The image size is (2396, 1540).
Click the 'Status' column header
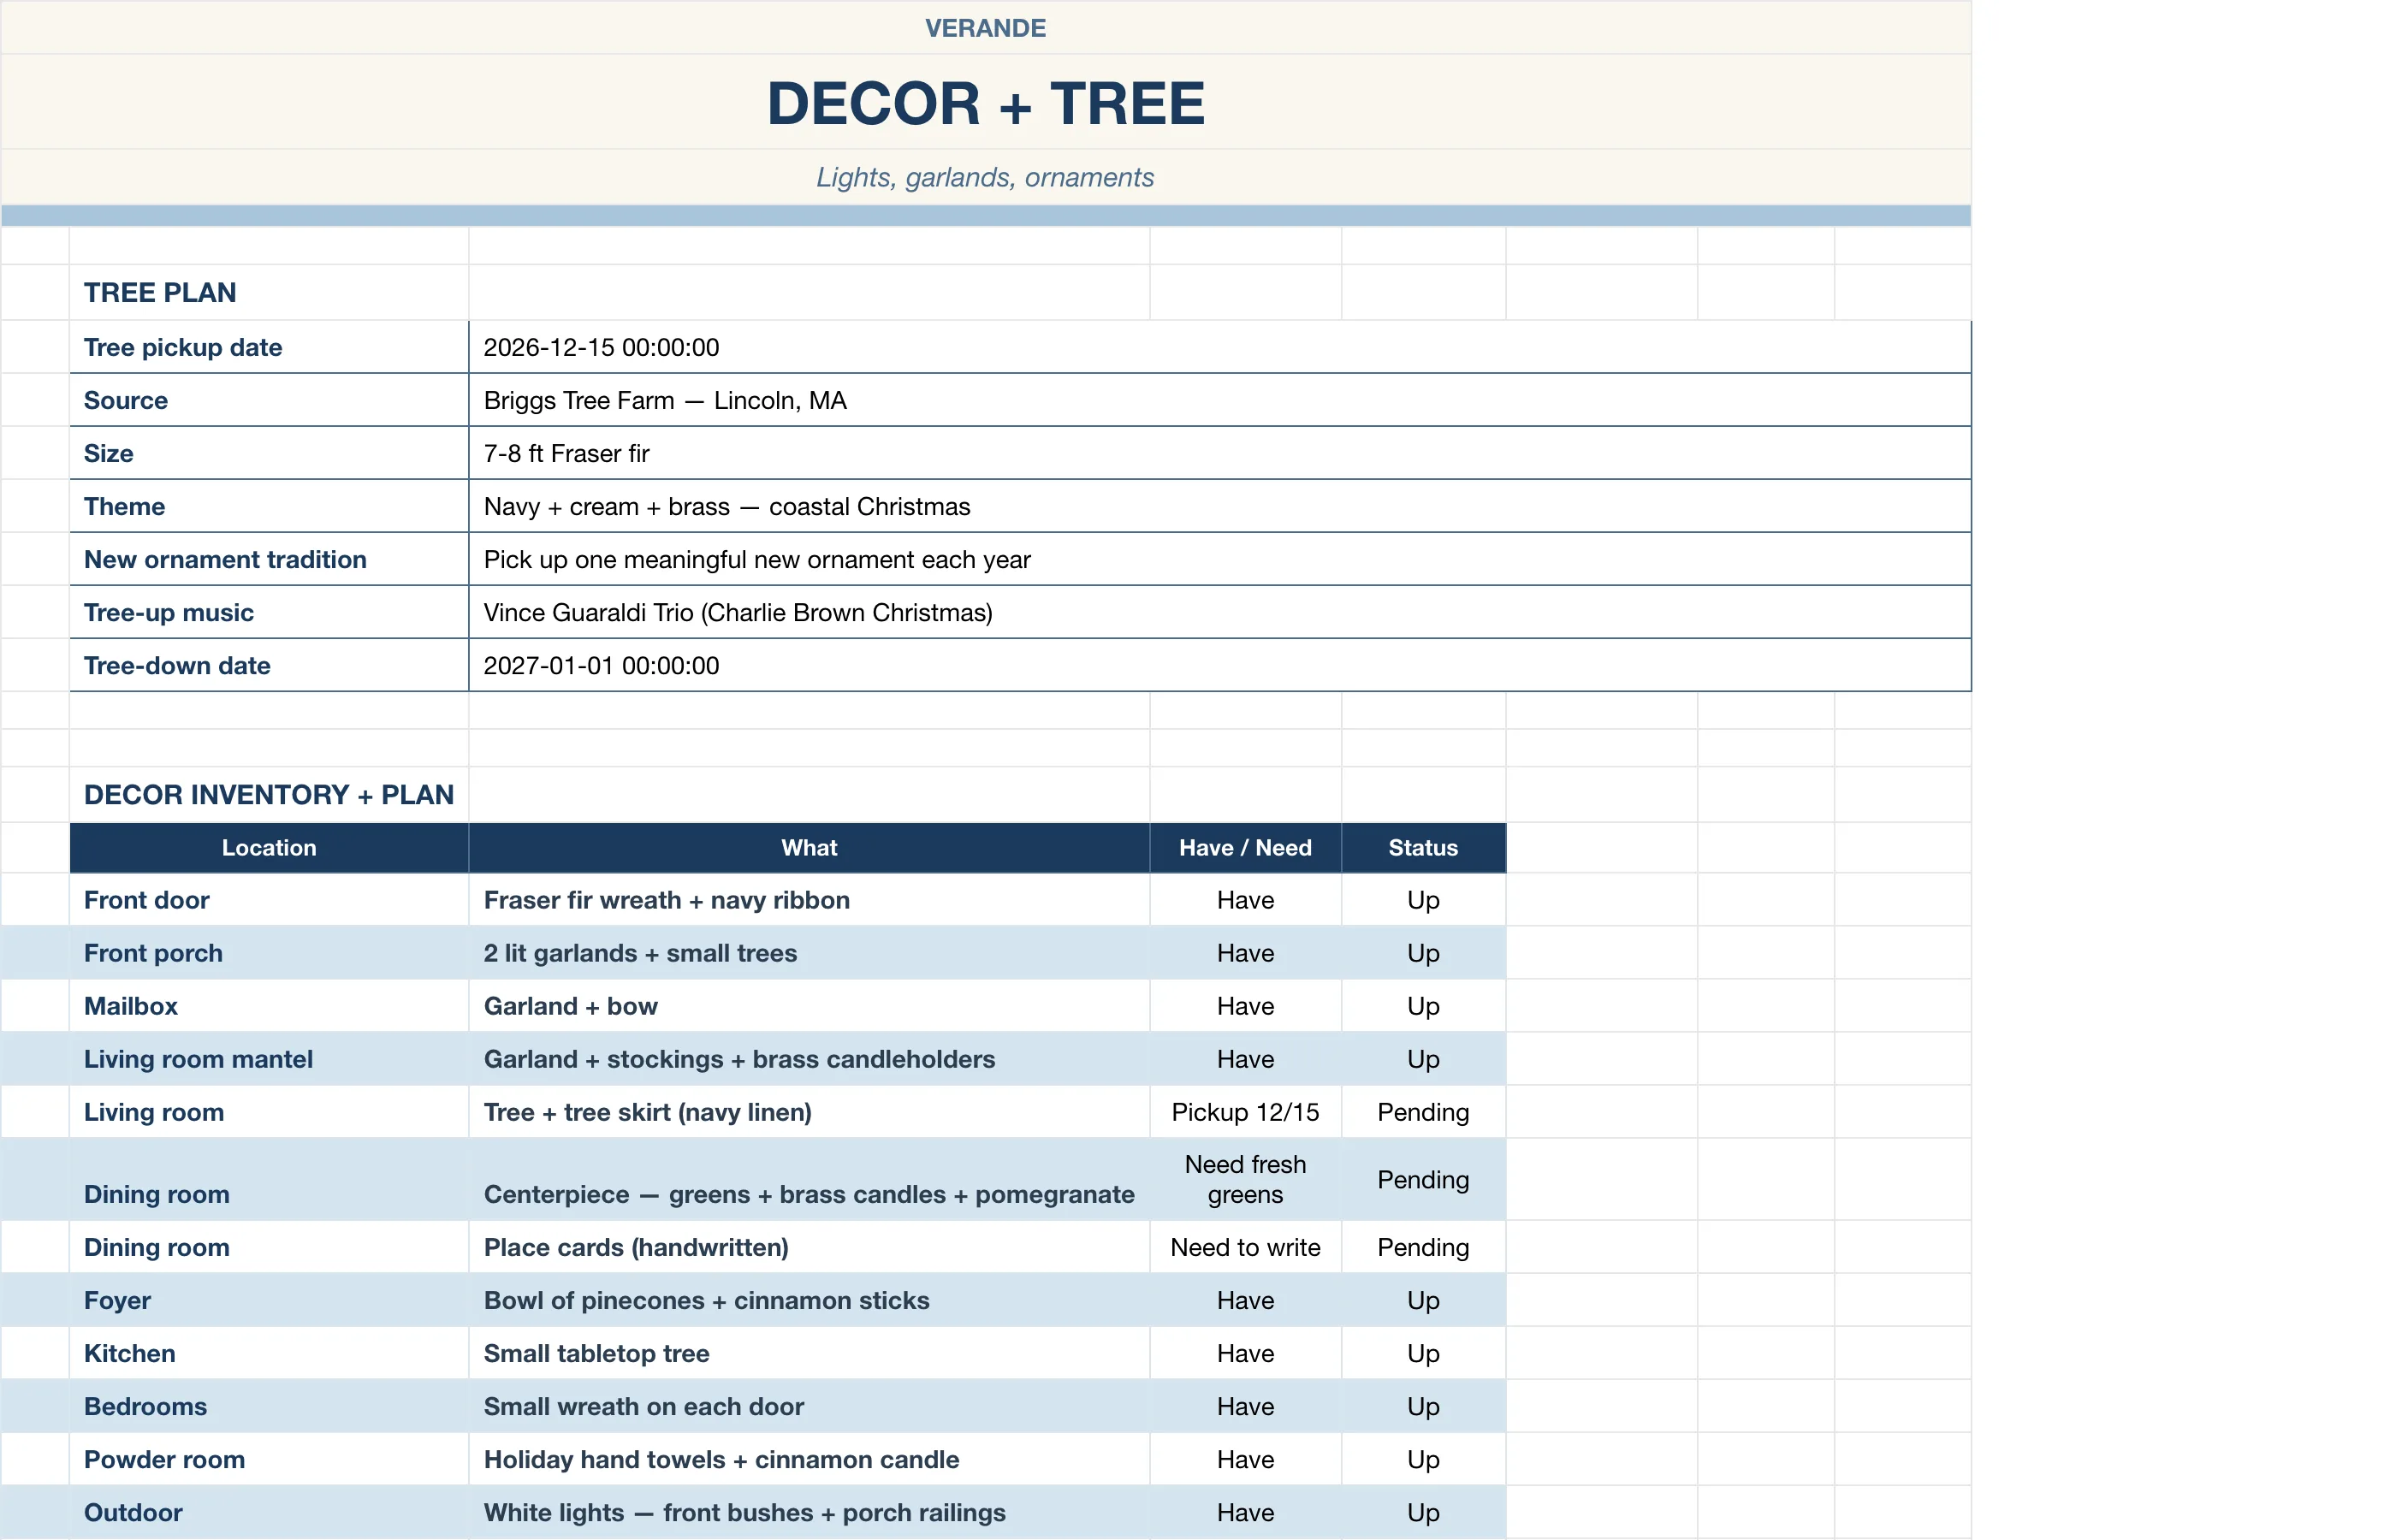coord(1423,847)
